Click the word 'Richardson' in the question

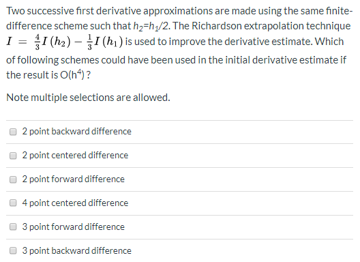(x=217, y=26)
